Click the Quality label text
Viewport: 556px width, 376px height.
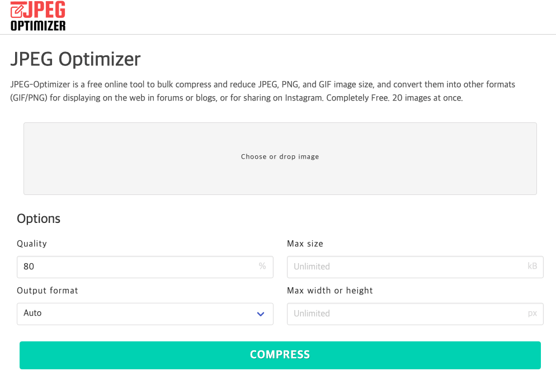tap(31, 244)
